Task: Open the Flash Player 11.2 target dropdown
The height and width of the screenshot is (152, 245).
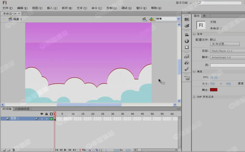Action: point(227,51)
